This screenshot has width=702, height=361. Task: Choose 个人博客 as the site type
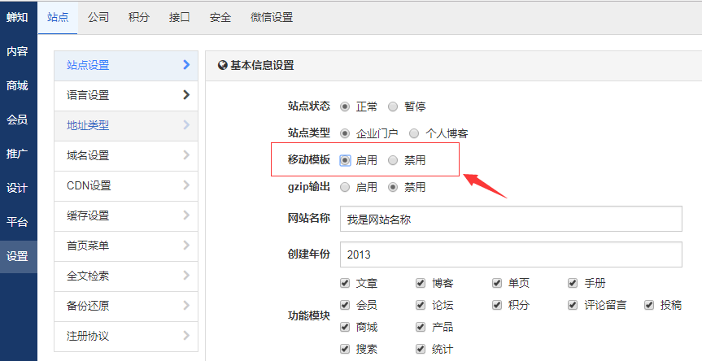point(414,133)
